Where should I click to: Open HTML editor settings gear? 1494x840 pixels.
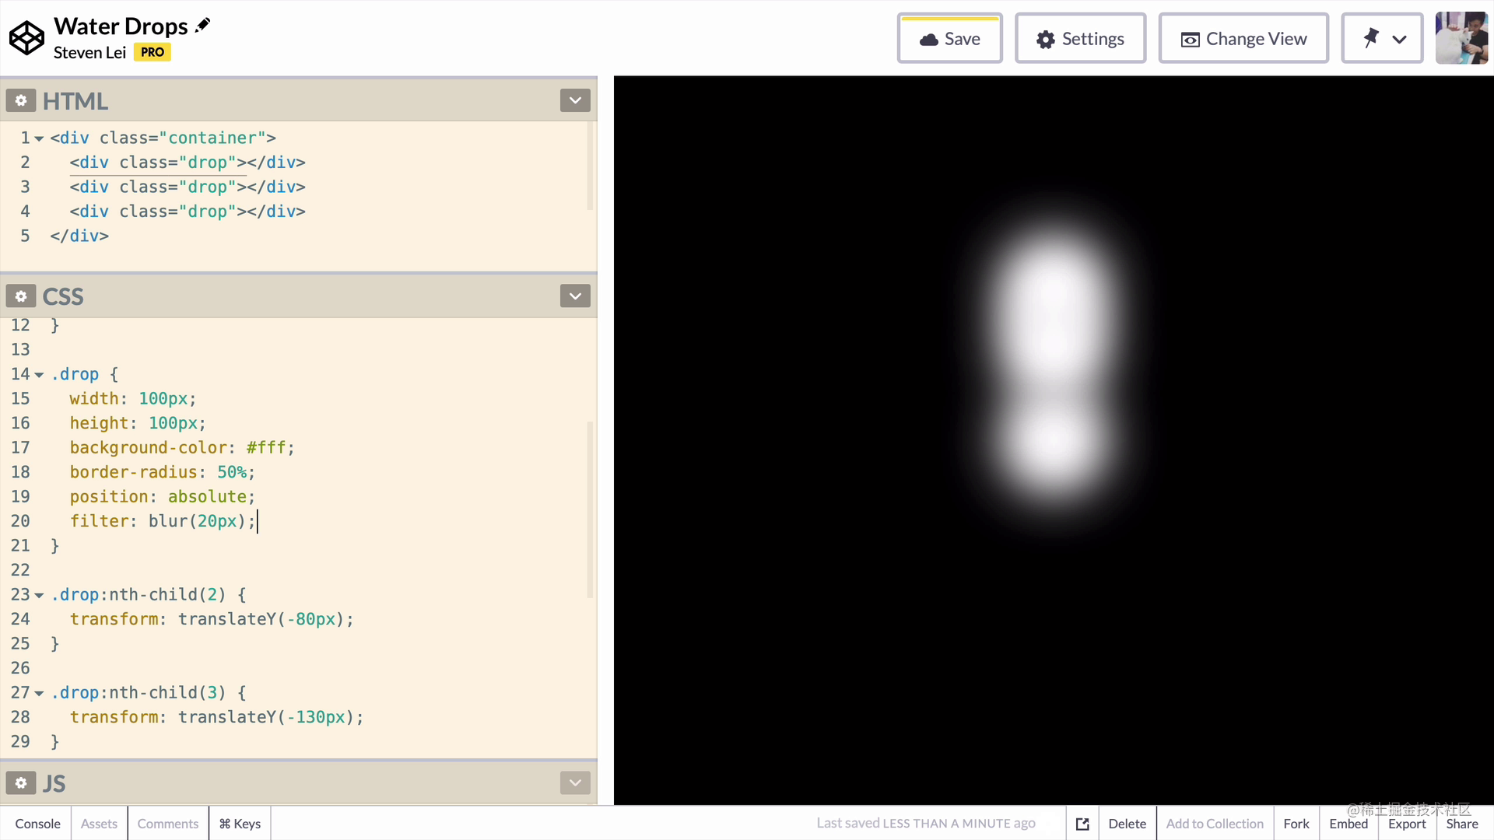pyautogui.click(x=21, y=100)
